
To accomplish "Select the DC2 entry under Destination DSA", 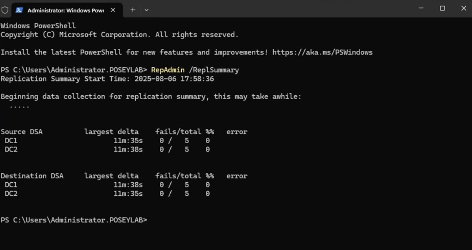I will 11,193.
